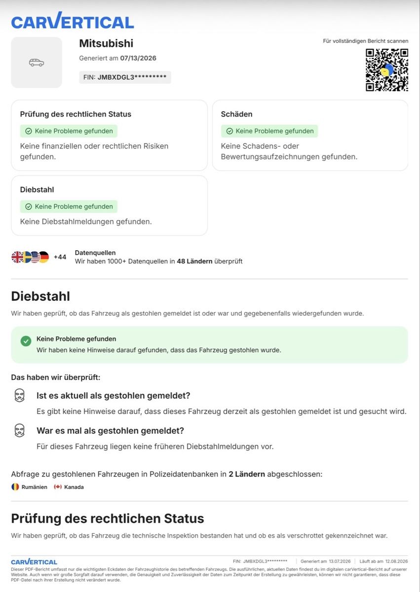420x592 pixels.
Task: Click the car placeholder thumbnail
Action: click(37, 63)
